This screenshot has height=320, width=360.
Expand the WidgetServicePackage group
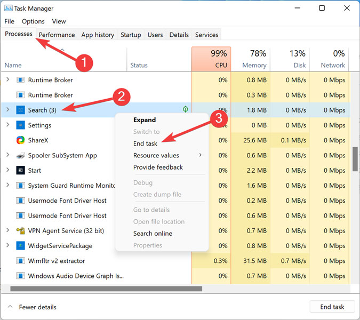pyautogui.click(x=8, y=245)
